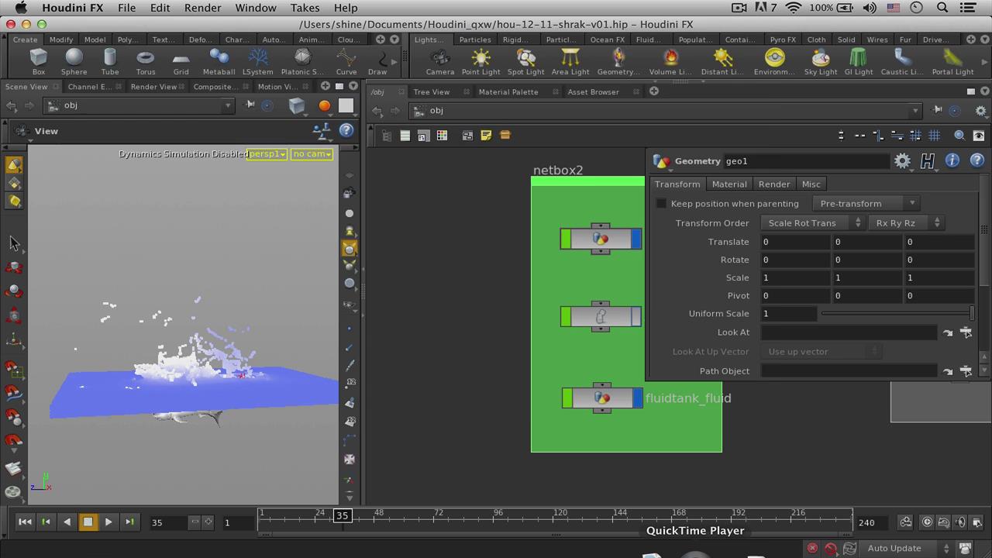Click the Look At path field
992x558 pixels.
pyautogui.click(x=849, y=332)
